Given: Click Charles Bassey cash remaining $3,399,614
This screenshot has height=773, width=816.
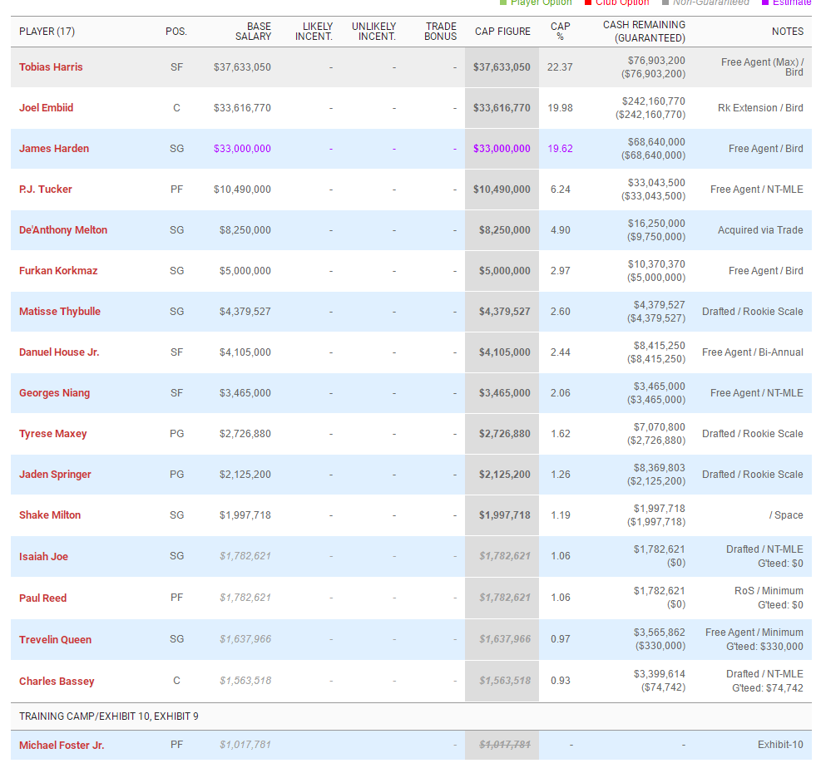Looking at the screenshot, I should (x=660, y=673).
